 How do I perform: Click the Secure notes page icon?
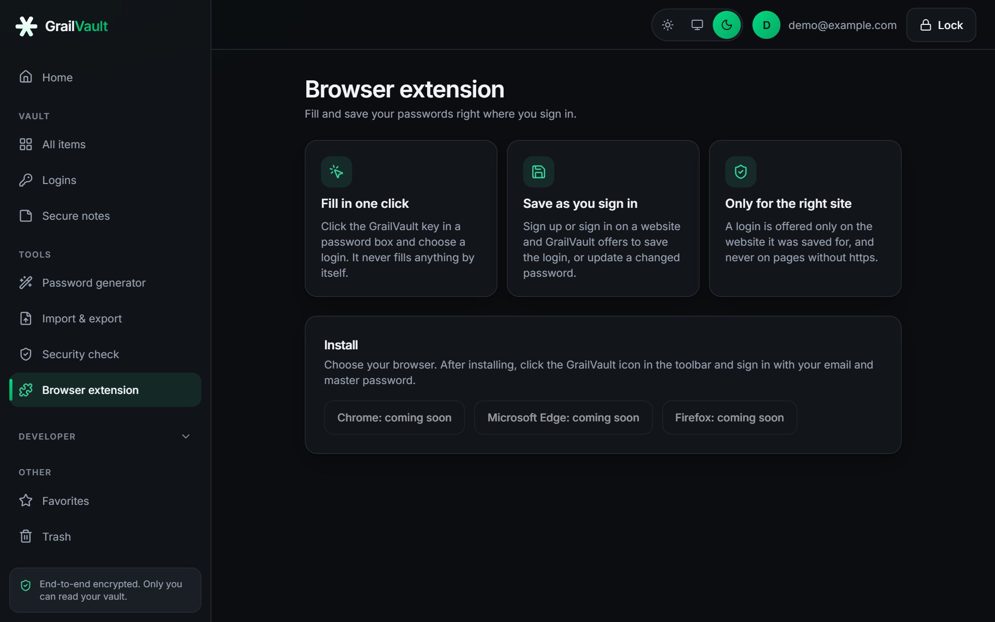[x=26, y=216]
